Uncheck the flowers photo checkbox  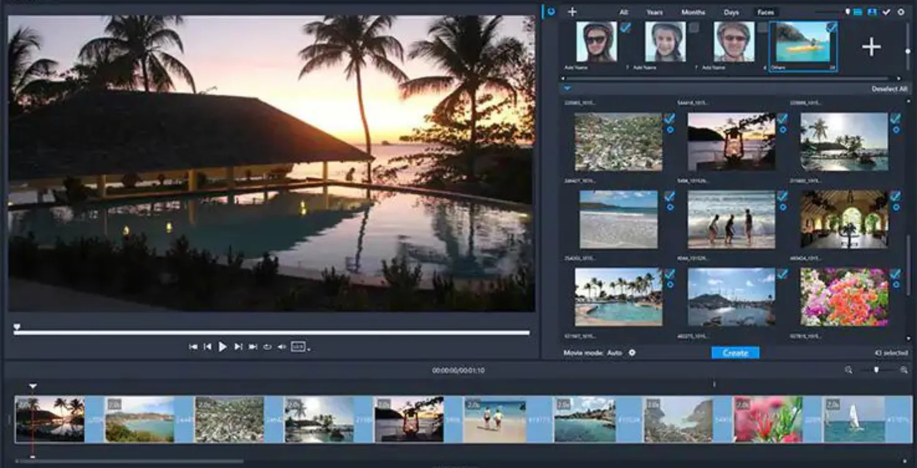pos(895,274)
